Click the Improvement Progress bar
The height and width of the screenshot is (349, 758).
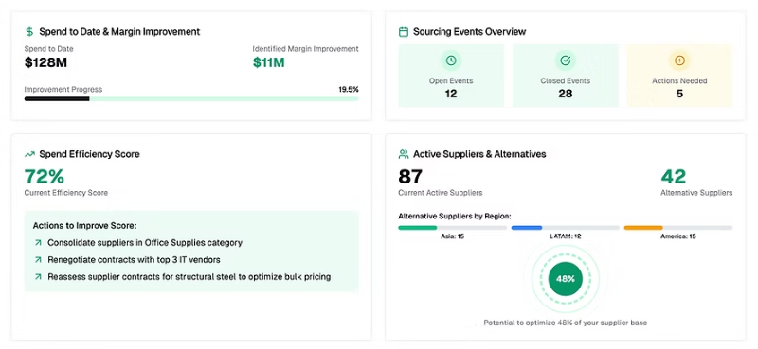click(191, 99)
